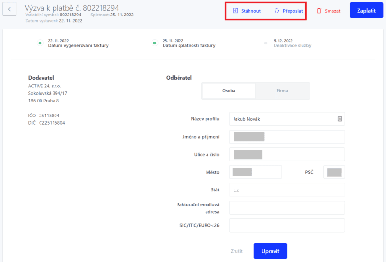Focus the Jméno a příjmení input field
386x262 pixels.
tap(287, 137)
